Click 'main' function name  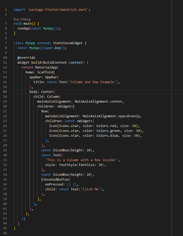pyautogui.click(x=27, y=24)
